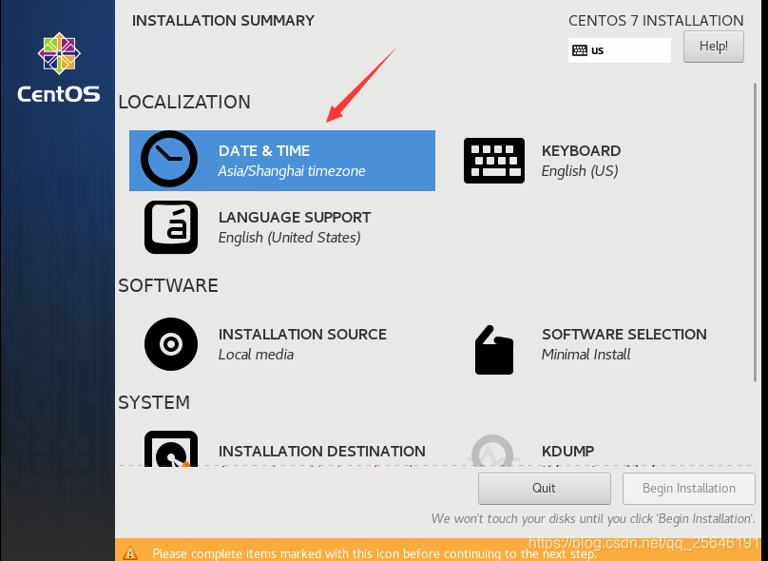Click the Help! button
Image resolution: width=768 pixels, height=561 pixels.
[x=713, y=47]
